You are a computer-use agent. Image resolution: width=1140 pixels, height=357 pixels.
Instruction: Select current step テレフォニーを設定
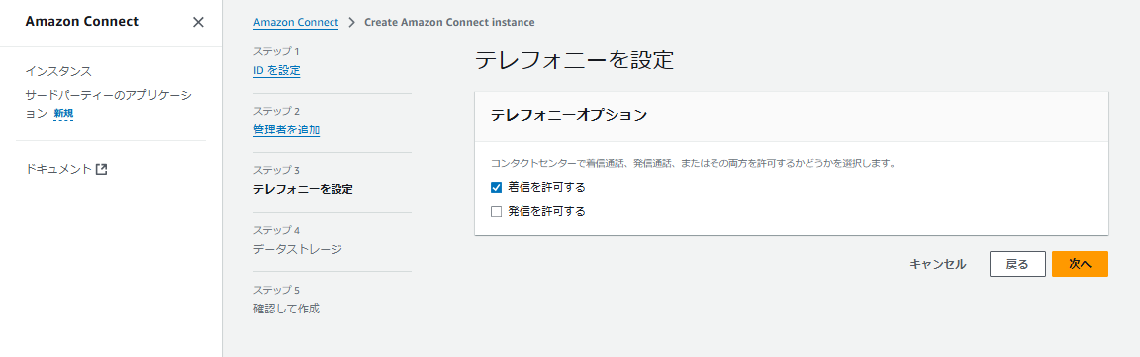tap(303, 190)
